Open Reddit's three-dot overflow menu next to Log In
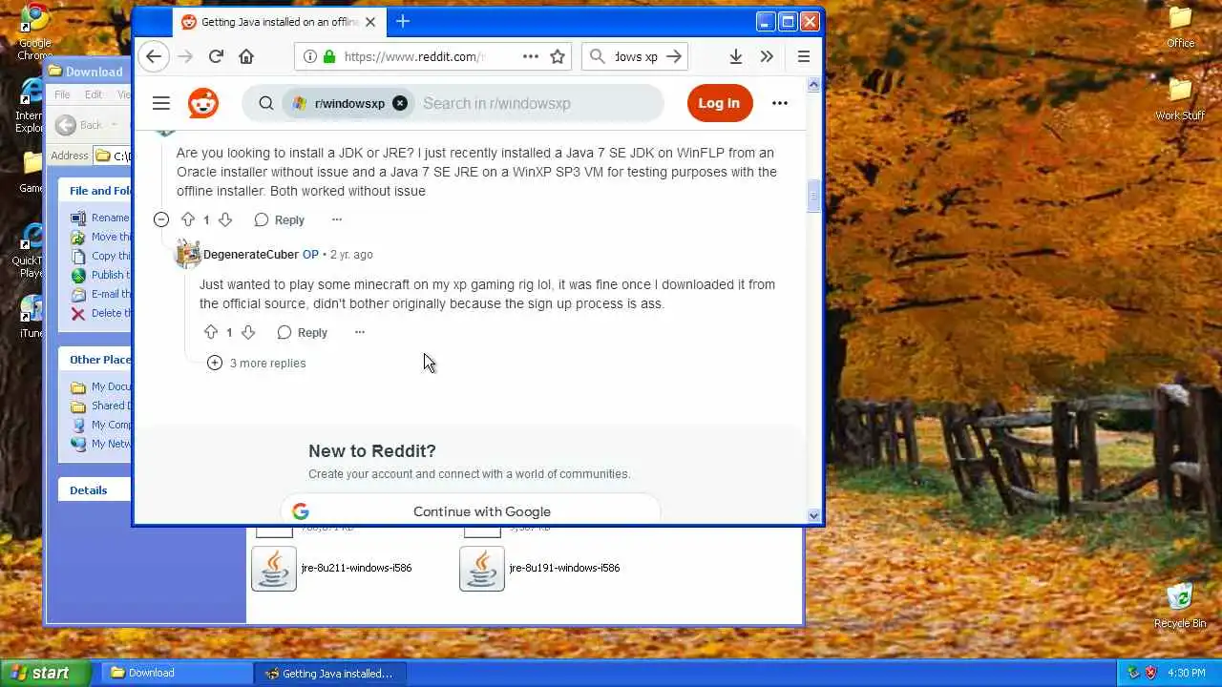Screen dimensions: 1222x687 pos(780,103)
